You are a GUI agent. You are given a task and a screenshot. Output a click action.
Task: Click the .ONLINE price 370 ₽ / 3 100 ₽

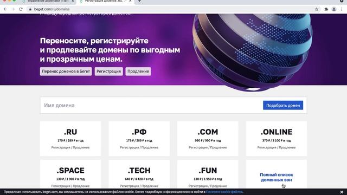coord(277,140)
